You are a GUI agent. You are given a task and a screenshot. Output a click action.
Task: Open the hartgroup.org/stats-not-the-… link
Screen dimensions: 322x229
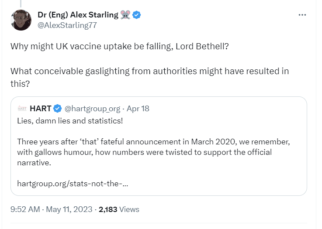[73, 183]
